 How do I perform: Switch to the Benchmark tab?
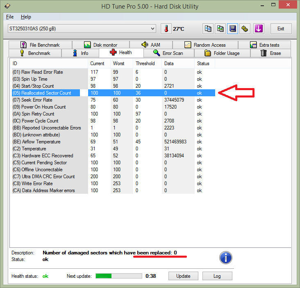(35, 53)
